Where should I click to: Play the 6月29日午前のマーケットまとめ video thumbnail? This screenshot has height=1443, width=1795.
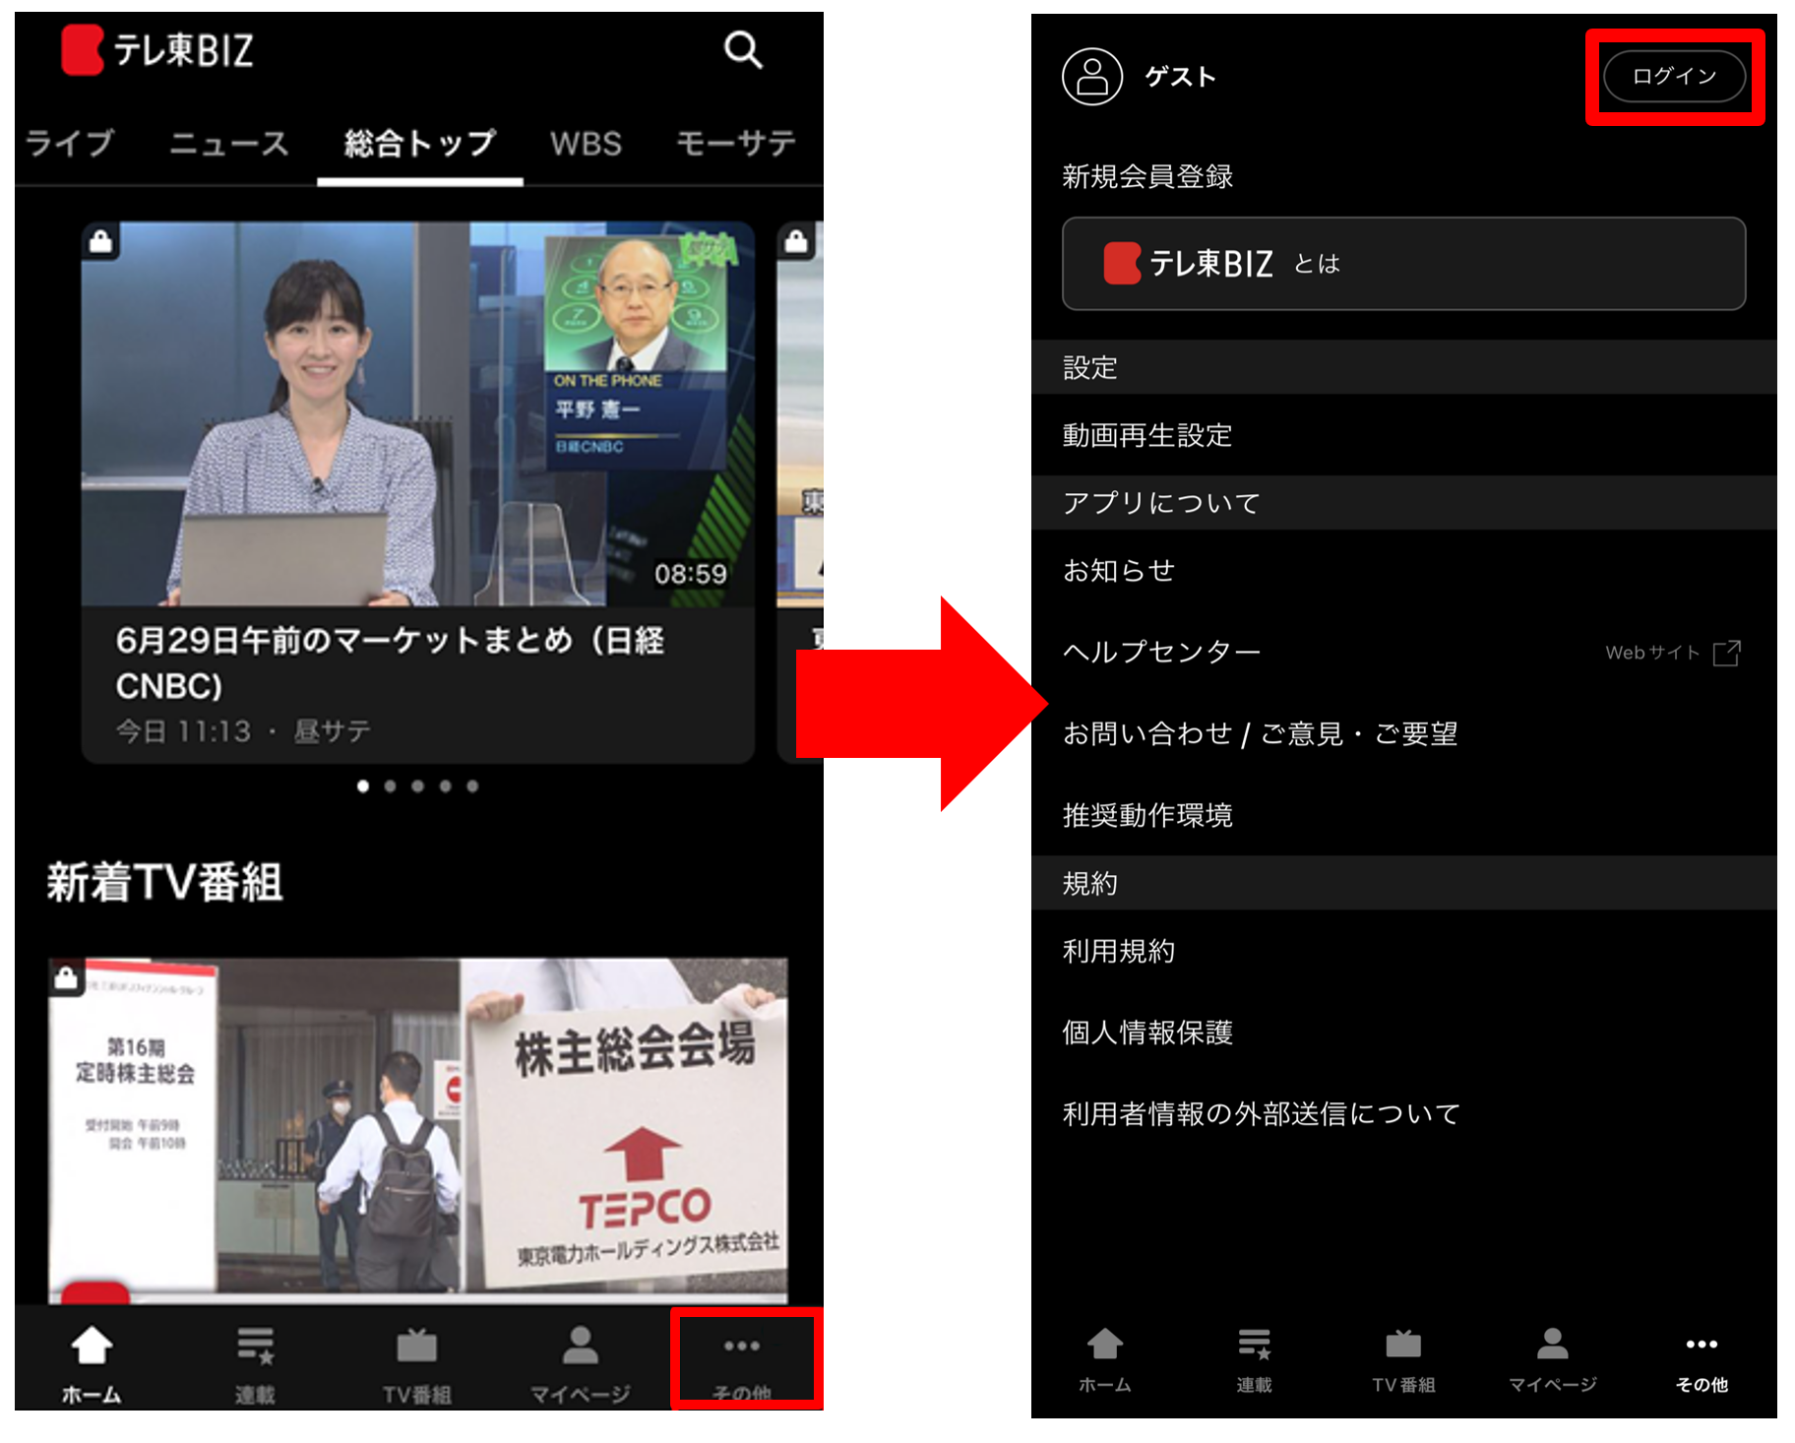tap(417, 413)
